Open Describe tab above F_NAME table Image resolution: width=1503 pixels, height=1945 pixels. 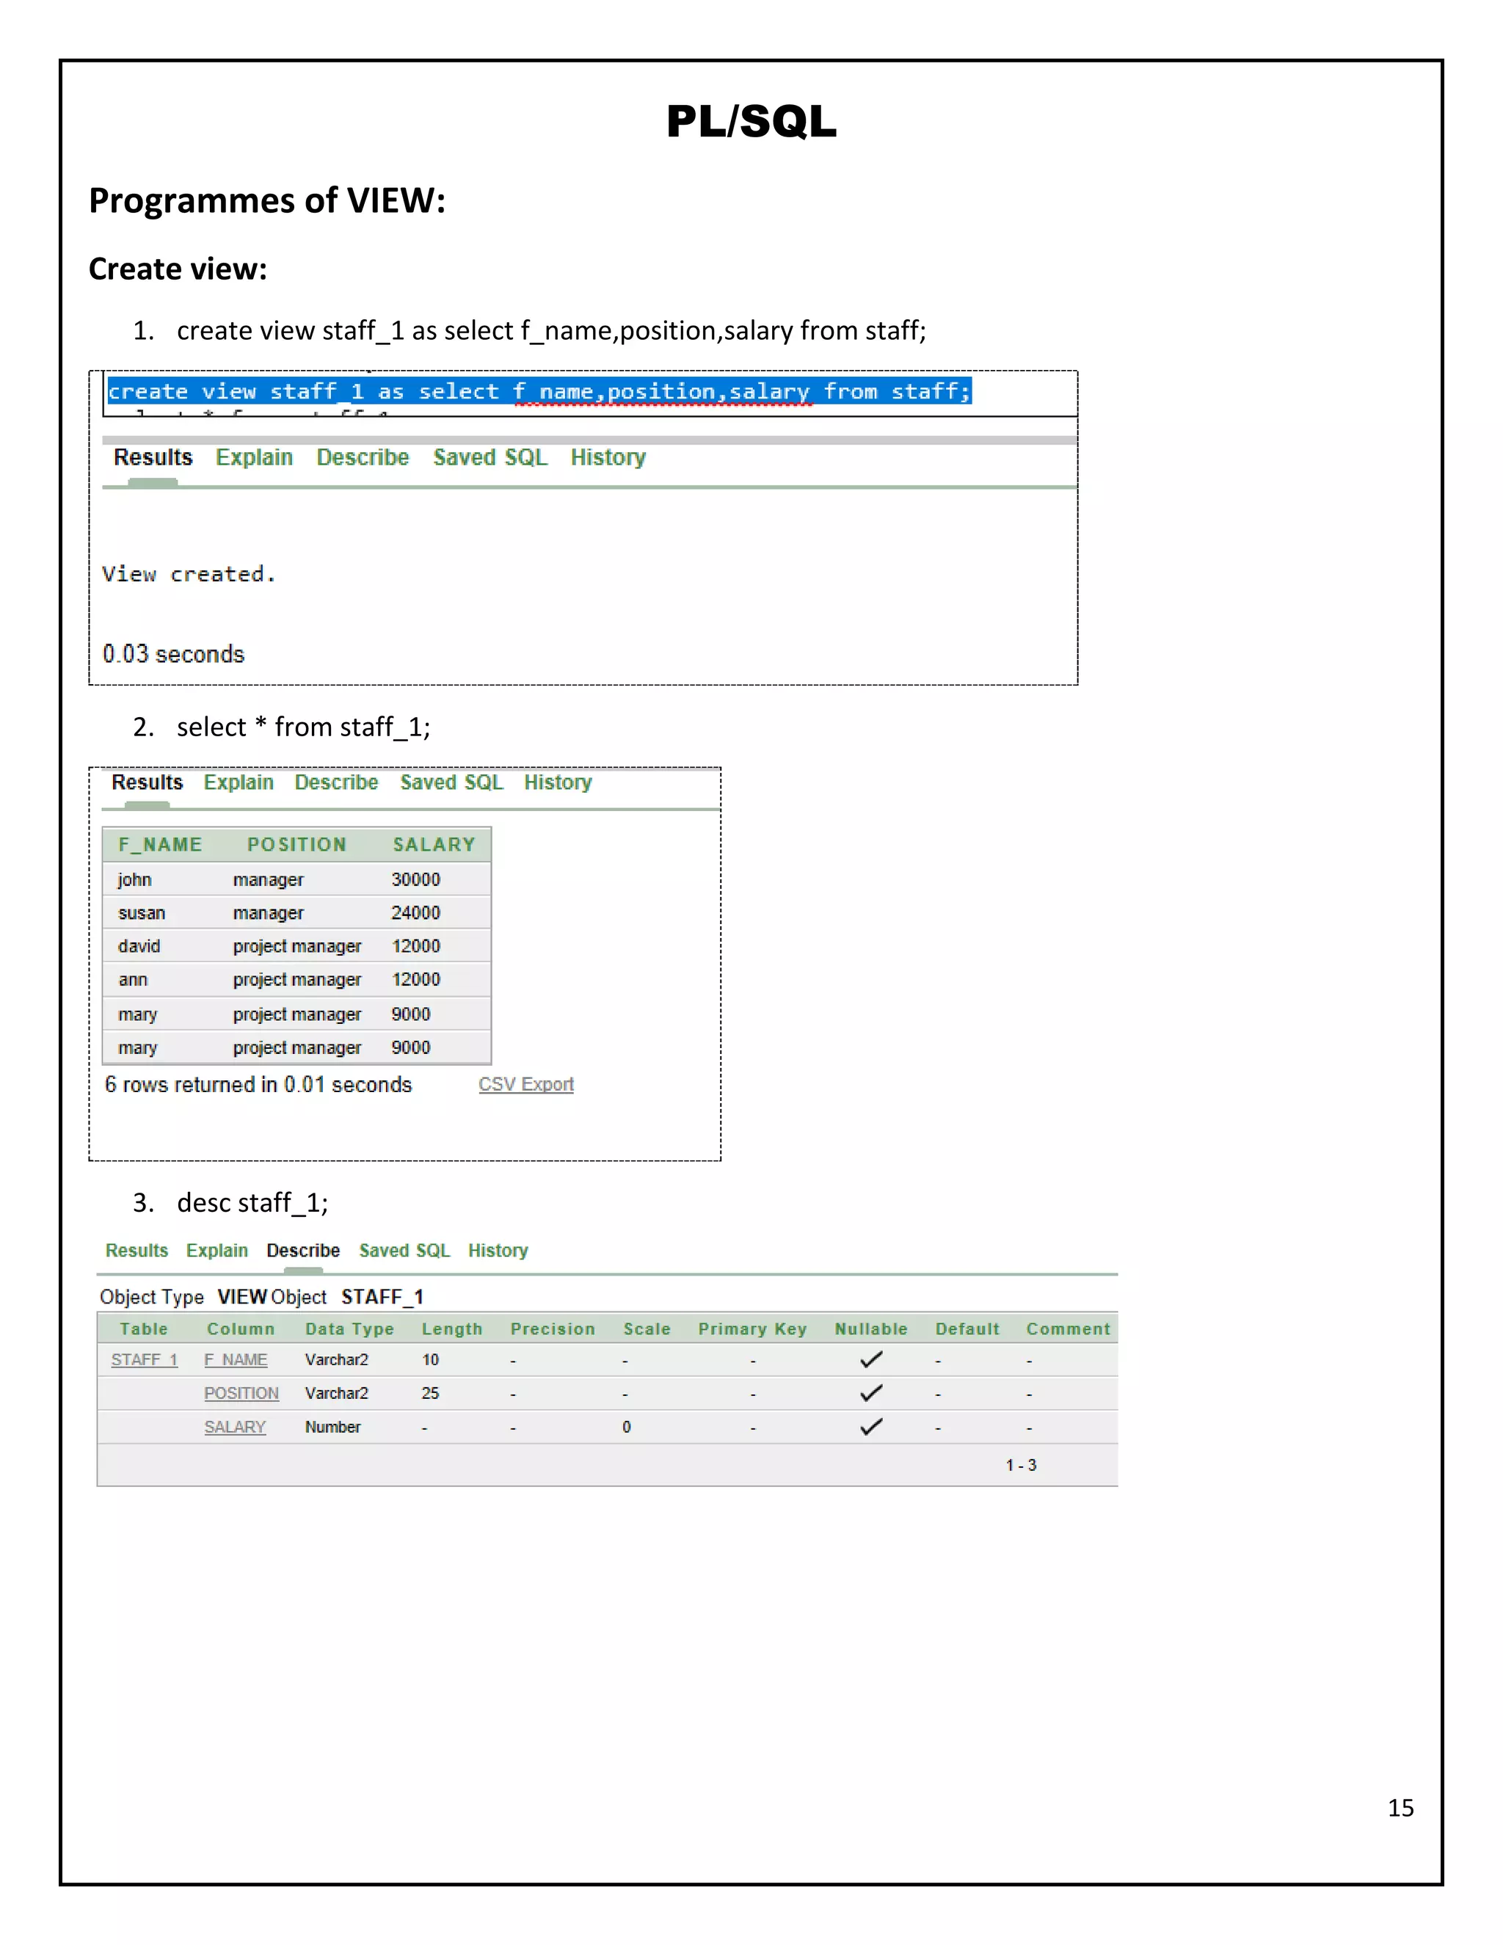pyautogui.click(x=337, y=783)
